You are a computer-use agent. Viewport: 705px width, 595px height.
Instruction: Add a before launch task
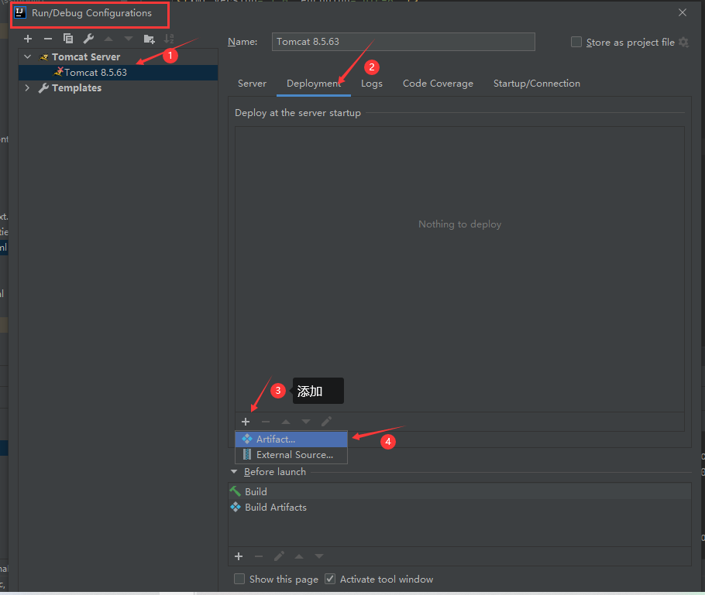pyautogui.click(x=239, y=557)
